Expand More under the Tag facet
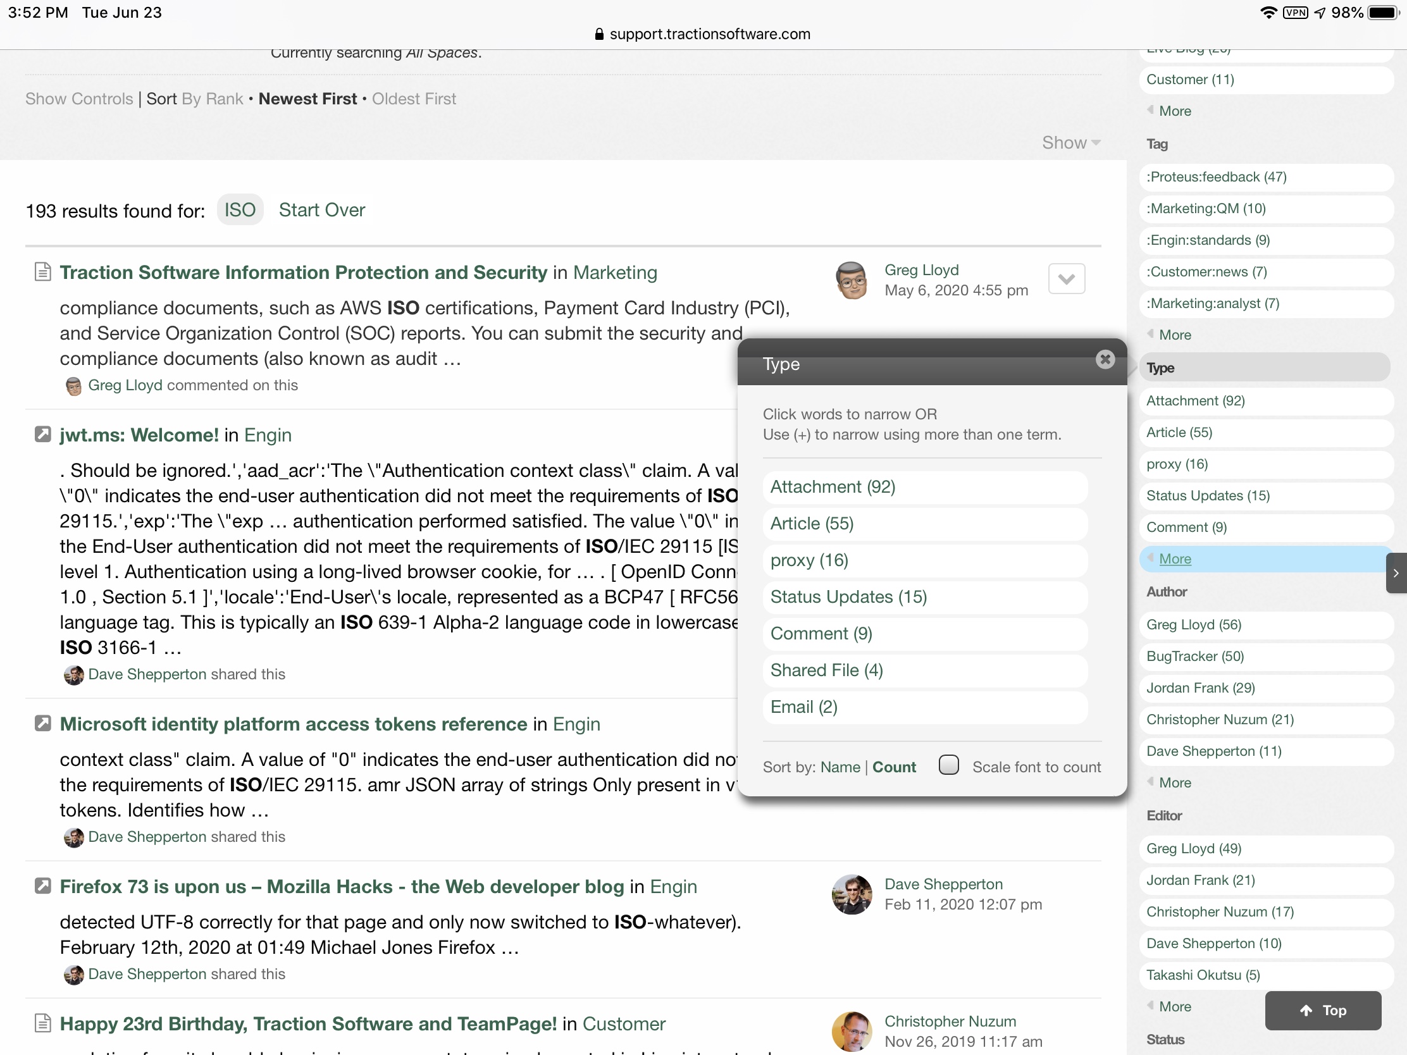This screenshot has width=1407, height=1055. click(1174, 335)
